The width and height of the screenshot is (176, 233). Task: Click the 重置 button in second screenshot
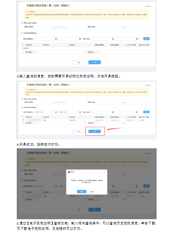[x=79, y=132]
